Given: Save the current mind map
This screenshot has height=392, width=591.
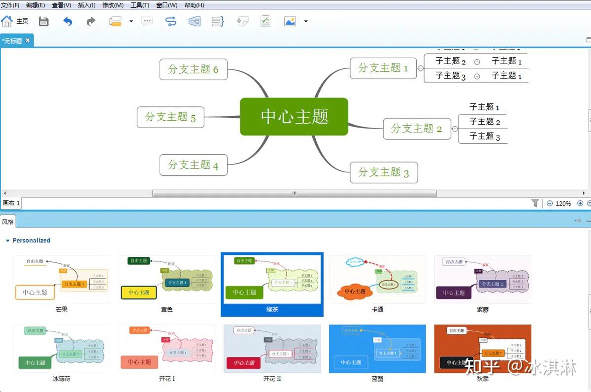Looking at the screenshot, I should 43,21.
